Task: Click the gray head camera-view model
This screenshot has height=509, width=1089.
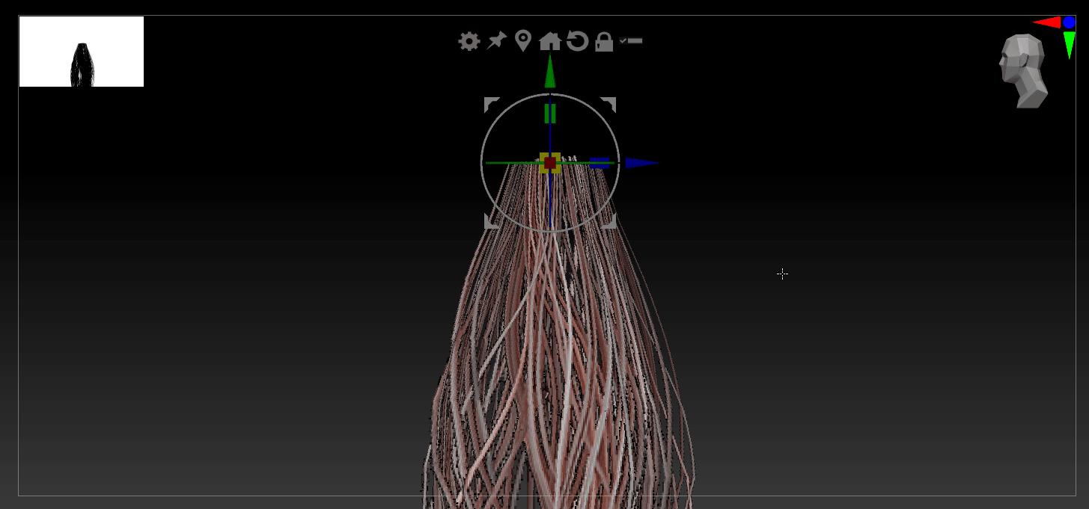Action: coord(1023,71)
